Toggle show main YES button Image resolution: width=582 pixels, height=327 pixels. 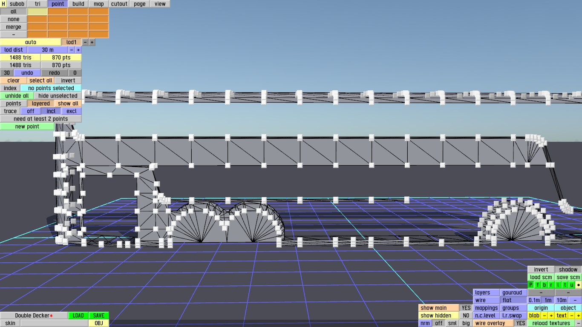coord(466,308)
